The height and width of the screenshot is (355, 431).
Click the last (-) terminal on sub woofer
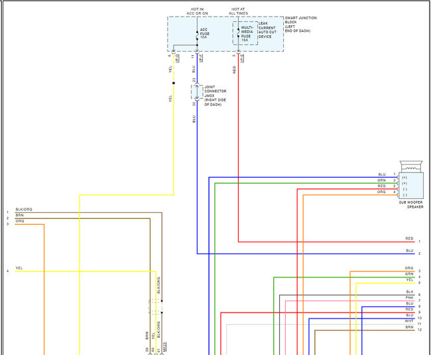point(404,195)
